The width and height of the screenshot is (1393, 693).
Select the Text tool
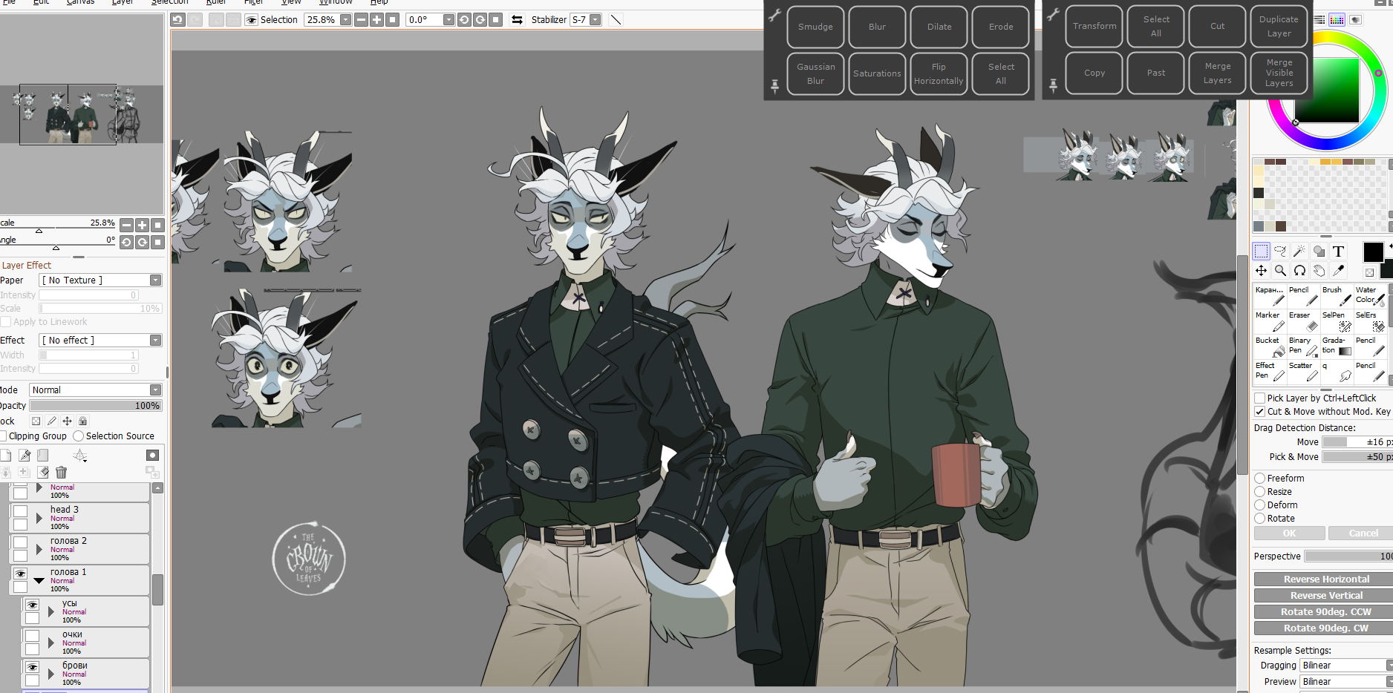click(x=1338, y=251)
